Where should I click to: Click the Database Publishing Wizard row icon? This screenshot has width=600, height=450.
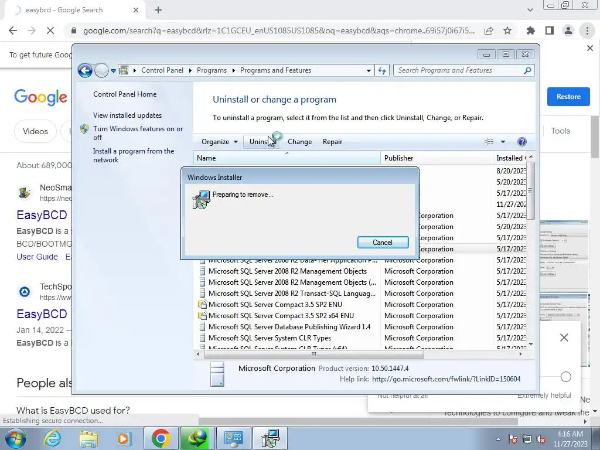(202, 327)
